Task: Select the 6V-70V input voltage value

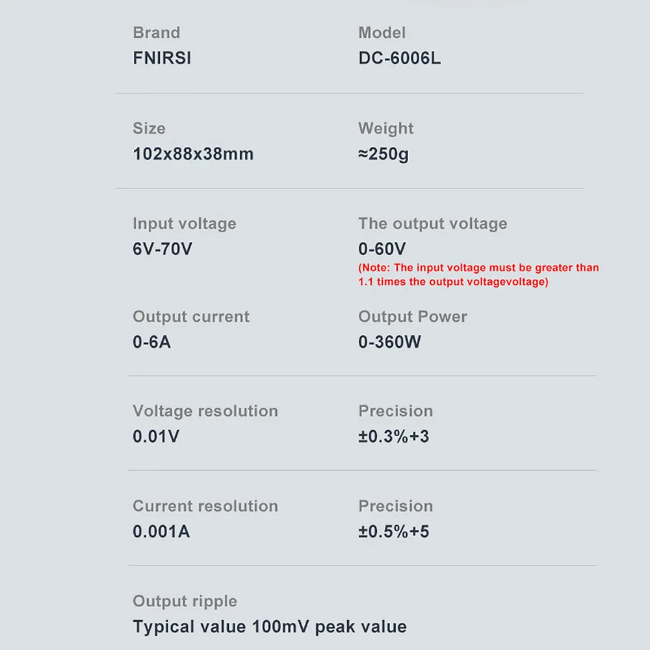Action: [162, 249]
